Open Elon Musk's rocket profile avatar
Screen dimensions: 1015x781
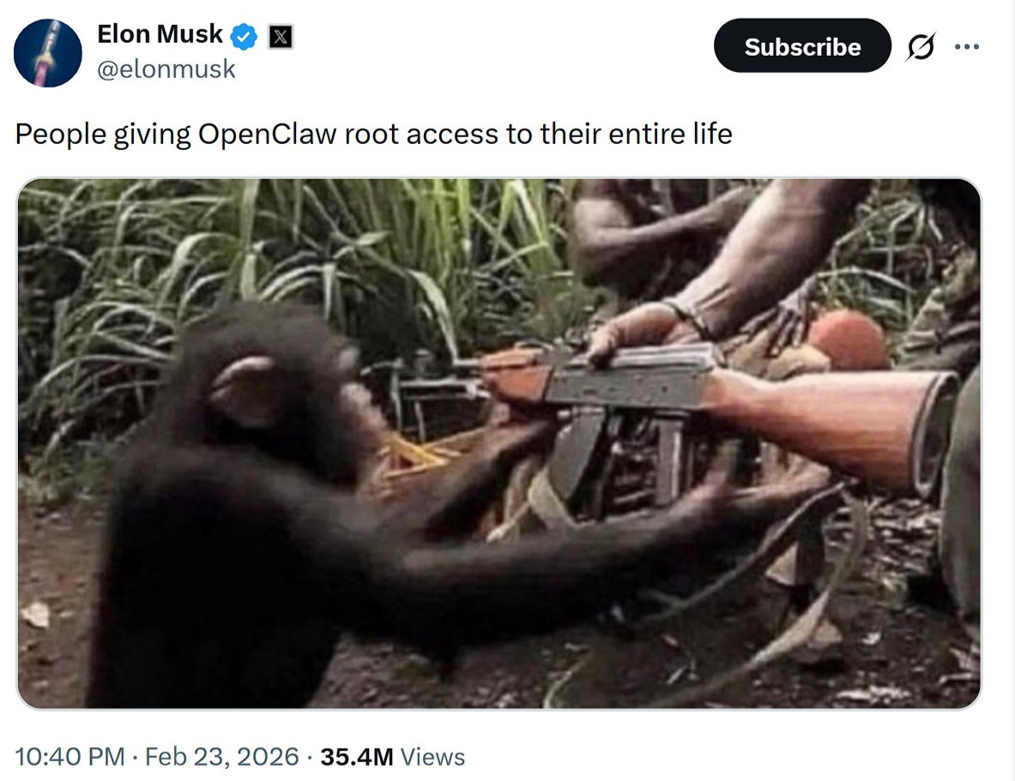(x=48, y=53)
